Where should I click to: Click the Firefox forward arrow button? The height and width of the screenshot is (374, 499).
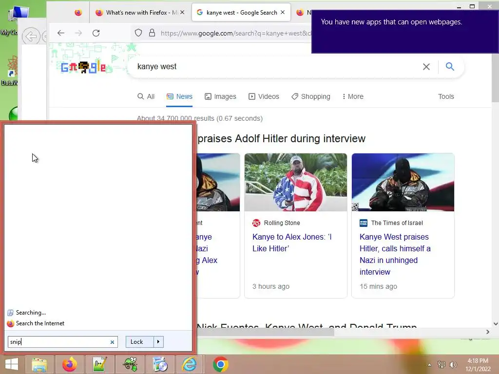(78, 33)
